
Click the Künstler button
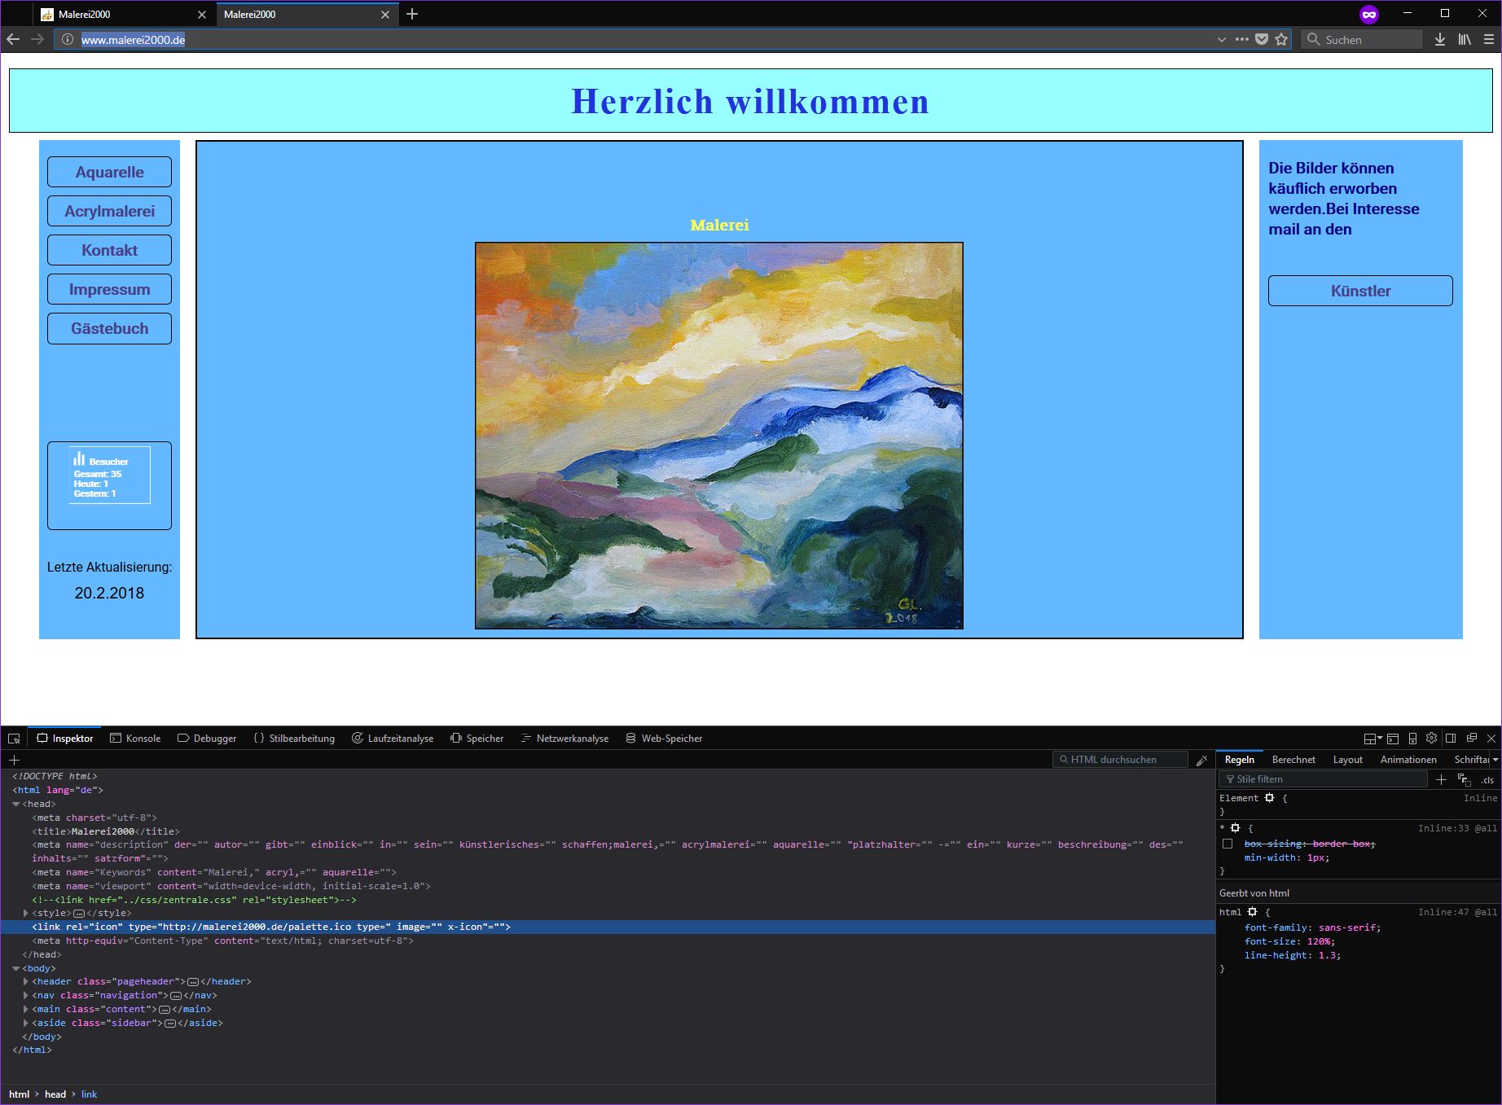1360,291
